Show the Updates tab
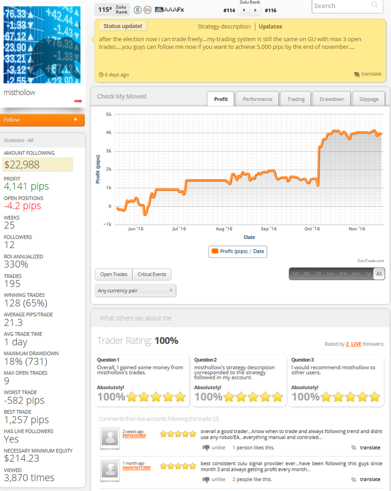This screenshot has width=391, height=491. (x=270, y=27)
